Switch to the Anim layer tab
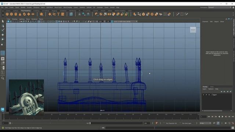 212,87
